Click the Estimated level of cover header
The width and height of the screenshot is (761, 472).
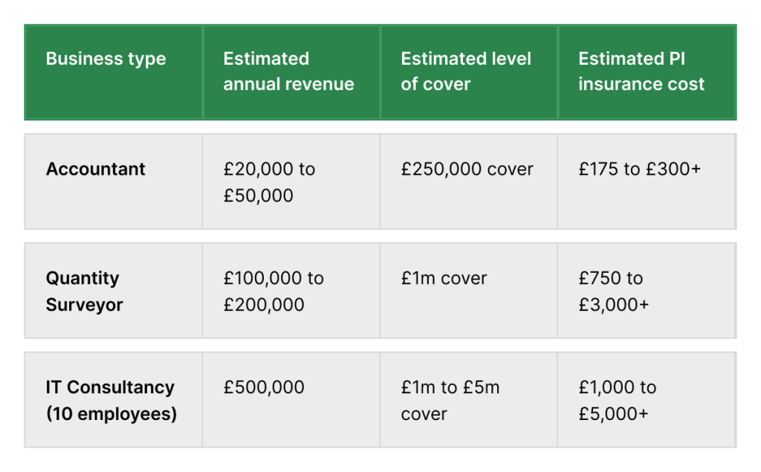click(466, 71)
